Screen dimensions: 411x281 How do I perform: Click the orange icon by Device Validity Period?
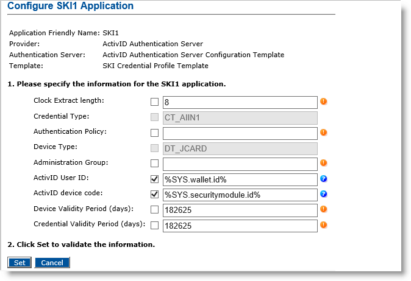(324, 210)
